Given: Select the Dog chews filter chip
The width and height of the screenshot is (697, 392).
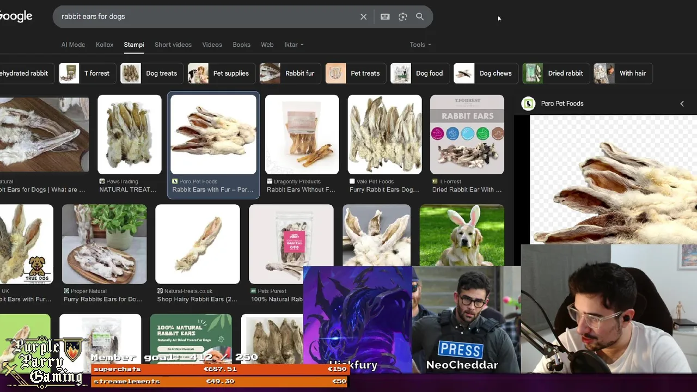Looking at the screenshot, I should point(486,73).
